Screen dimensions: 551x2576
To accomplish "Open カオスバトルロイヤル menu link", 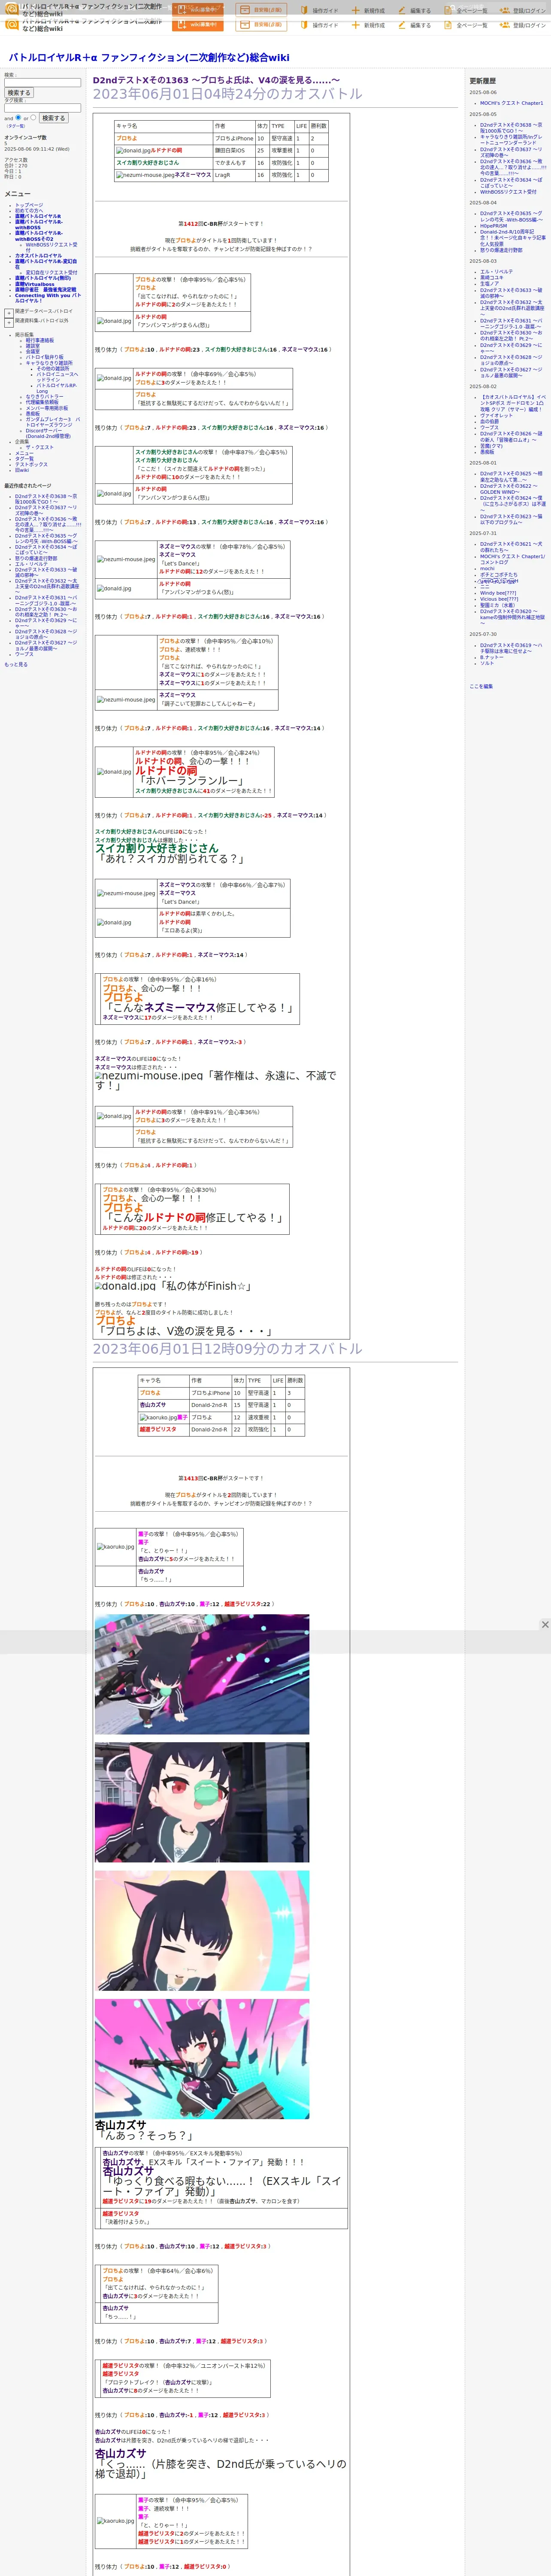I will 38,255.
